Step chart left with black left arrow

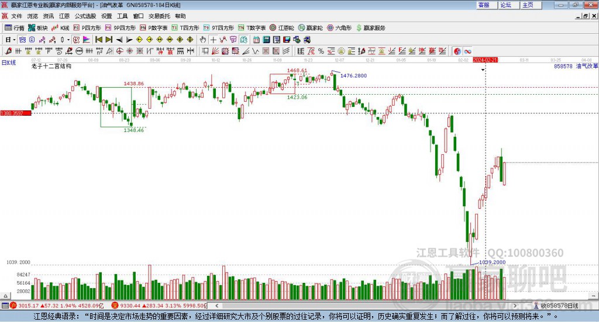click(119, 40)
